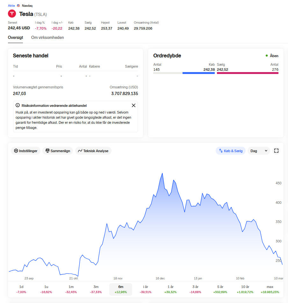
Task: Select the 1 år chart period
Action: [x=170, y=289]
